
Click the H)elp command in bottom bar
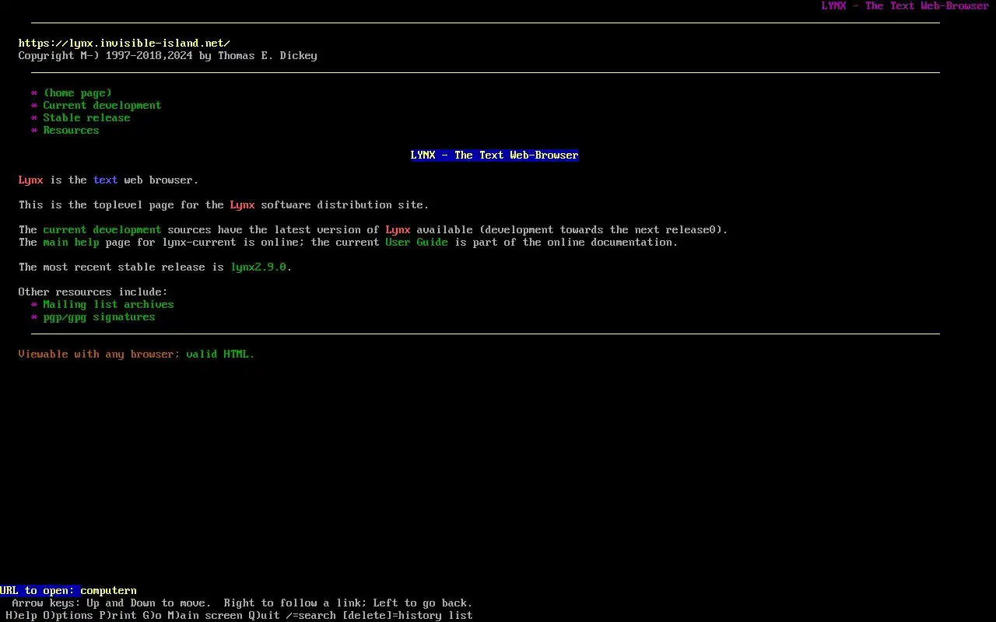click(x=22, y=616)
